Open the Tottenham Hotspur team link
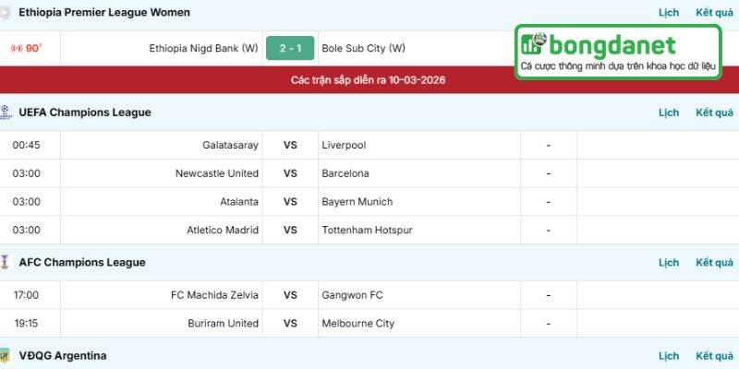 (367, 230)
